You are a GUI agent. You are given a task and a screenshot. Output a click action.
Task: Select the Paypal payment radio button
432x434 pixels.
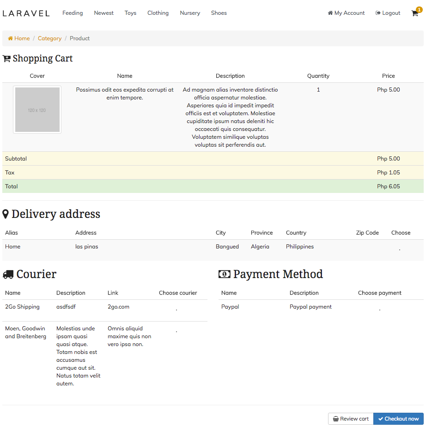[x=380, y=310]
